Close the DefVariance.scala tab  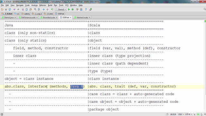[37, 17]
